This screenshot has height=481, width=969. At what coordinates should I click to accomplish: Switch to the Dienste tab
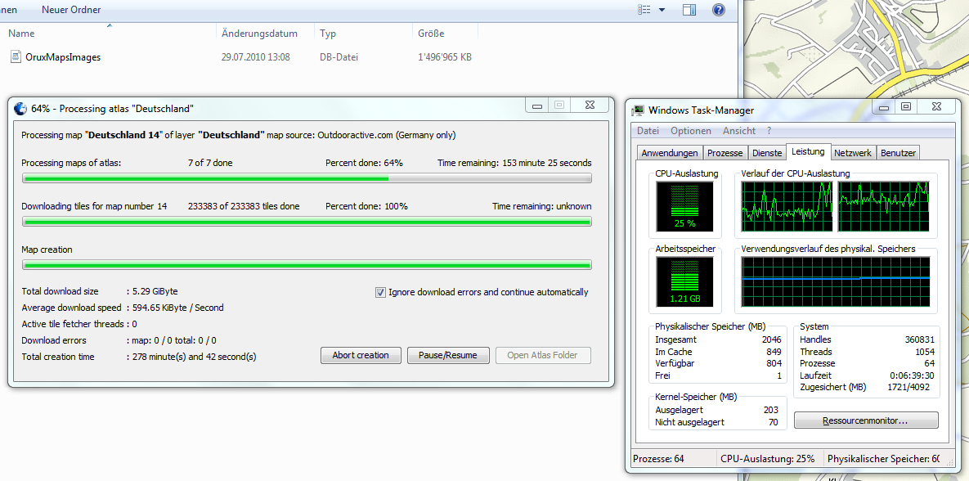[766, 153]
